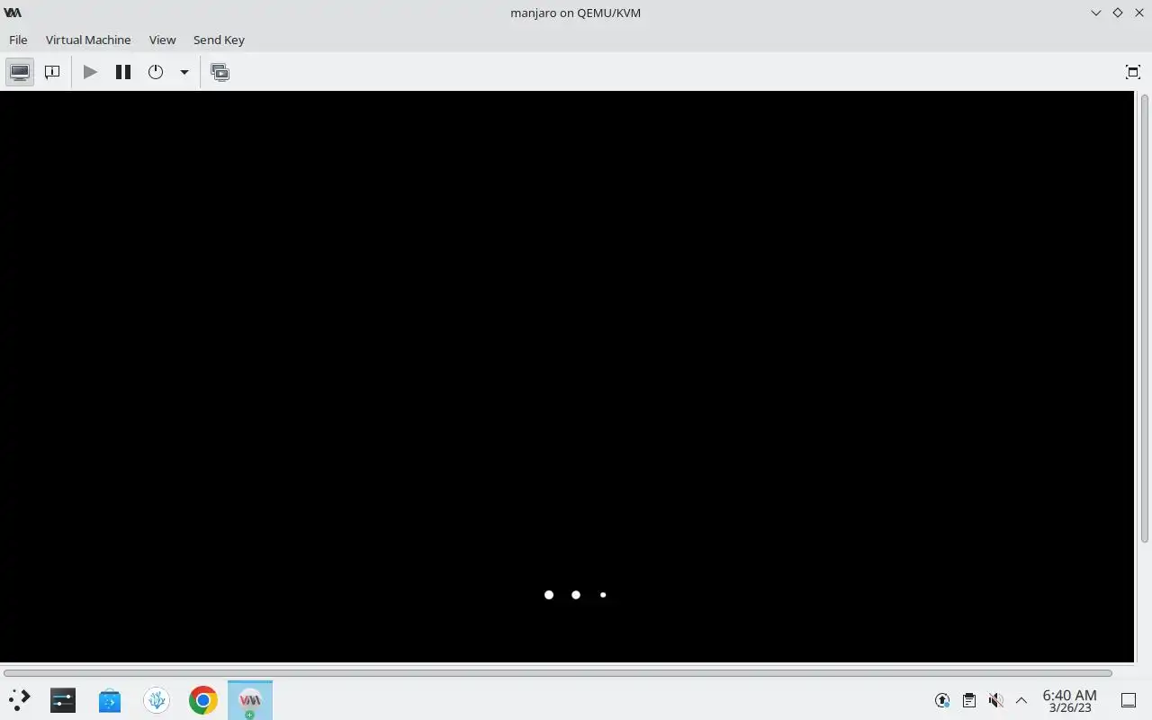Image resolution: width=1152 pixels, height=720 pixels.
Task: Open the application launcher in the taskbar
Action: point(19,699)
